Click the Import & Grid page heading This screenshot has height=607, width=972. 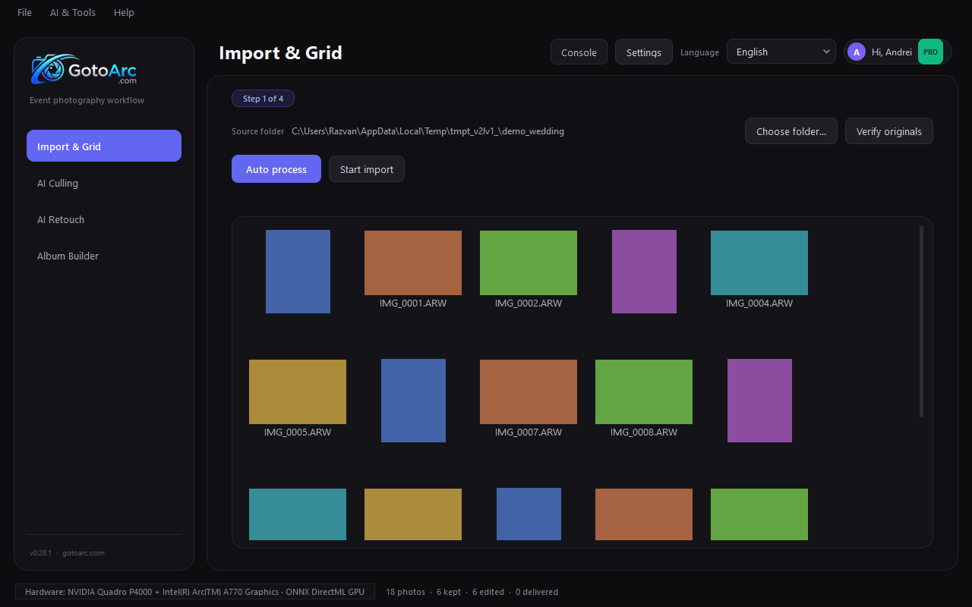click(x=280, y=53)
